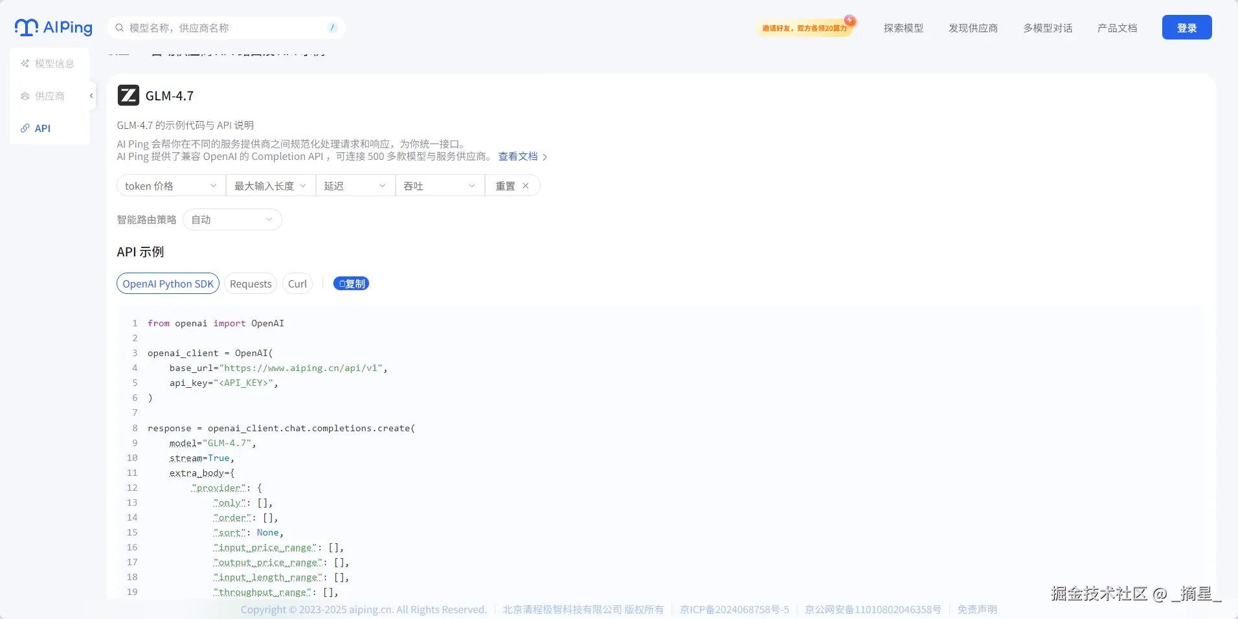Click the "order": [] code line
This screenshot has width=1238, height=619.
point(246,517)
